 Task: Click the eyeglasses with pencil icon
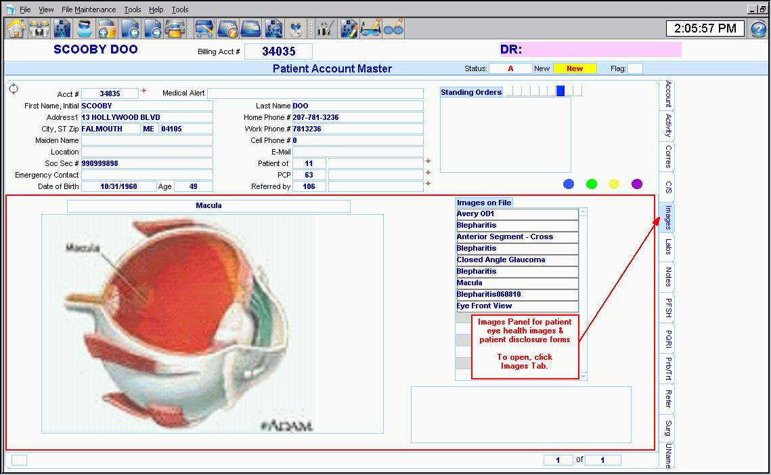tap(370, 28)
